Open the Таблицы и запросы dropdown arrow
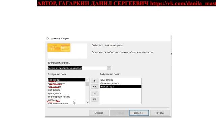The image size is (216, 121). point(109,68)
